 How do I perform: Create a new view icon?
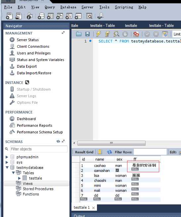pyautogui.click(x=60, y=16)
